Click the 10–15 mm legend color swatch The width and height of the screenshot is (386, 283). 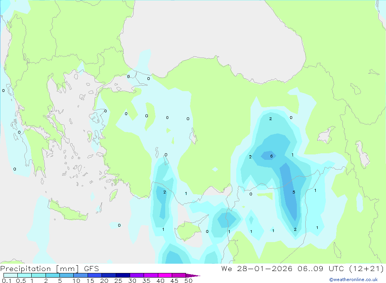pyautogui.click(x=81, y=275)
